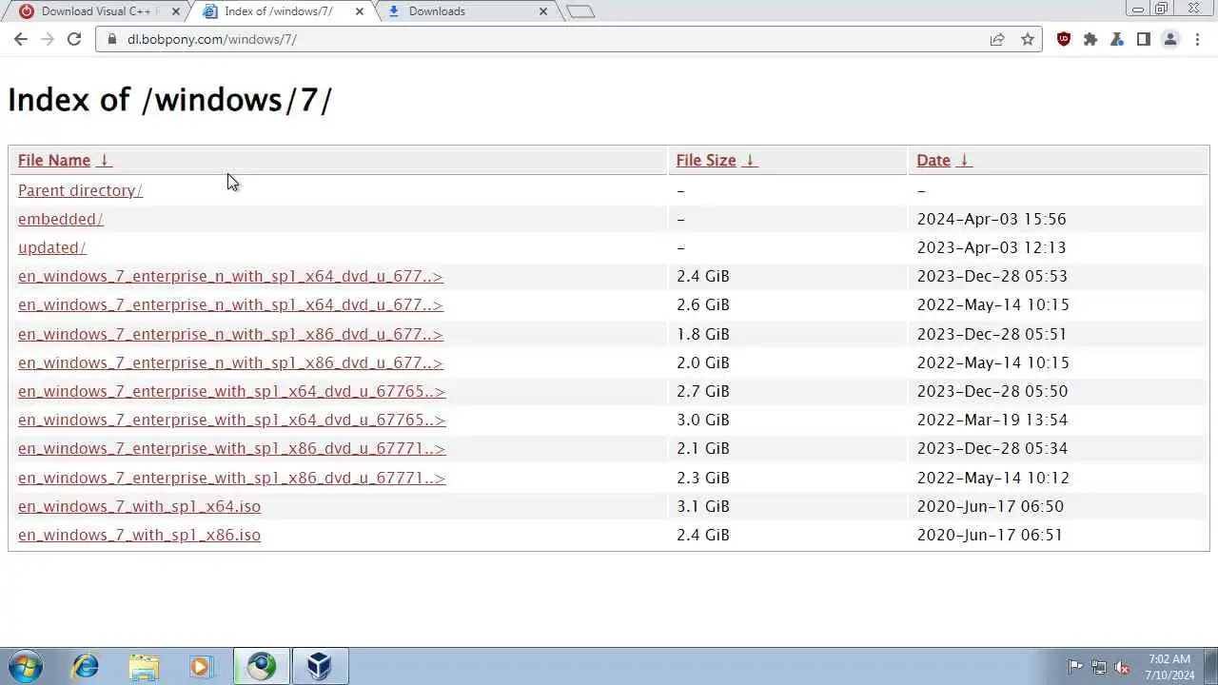Screen dimensions: 1218x685
Task: Open Windows Explorer from the taskbar
Action: point(144,666)
